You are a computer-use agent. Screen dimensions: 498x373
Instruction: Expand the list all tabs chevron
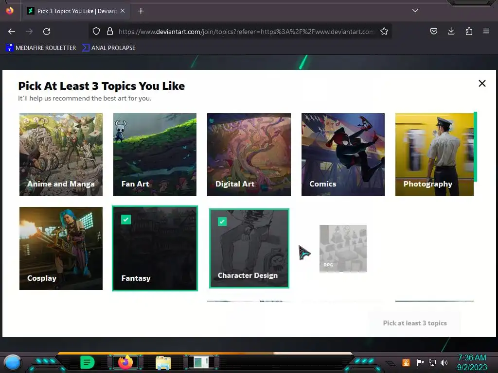pyautogui.click(x=415, y=11)
